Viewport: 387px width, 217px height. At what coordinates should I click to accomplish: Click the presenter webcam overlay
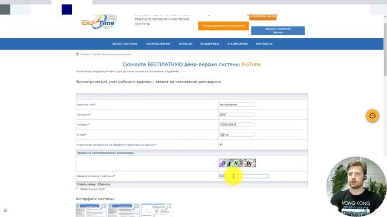(356, 186)
